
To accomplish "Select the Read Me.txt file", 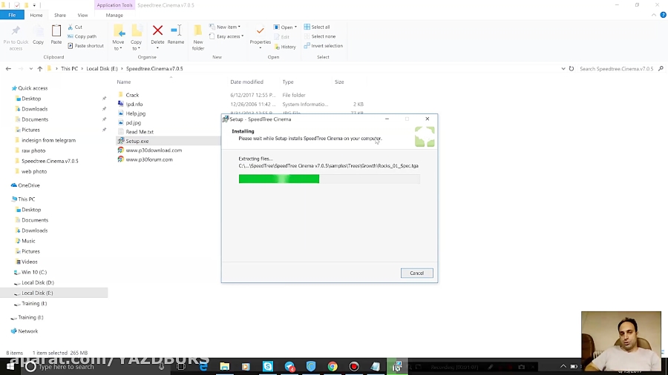I will (x=140, y=132).
